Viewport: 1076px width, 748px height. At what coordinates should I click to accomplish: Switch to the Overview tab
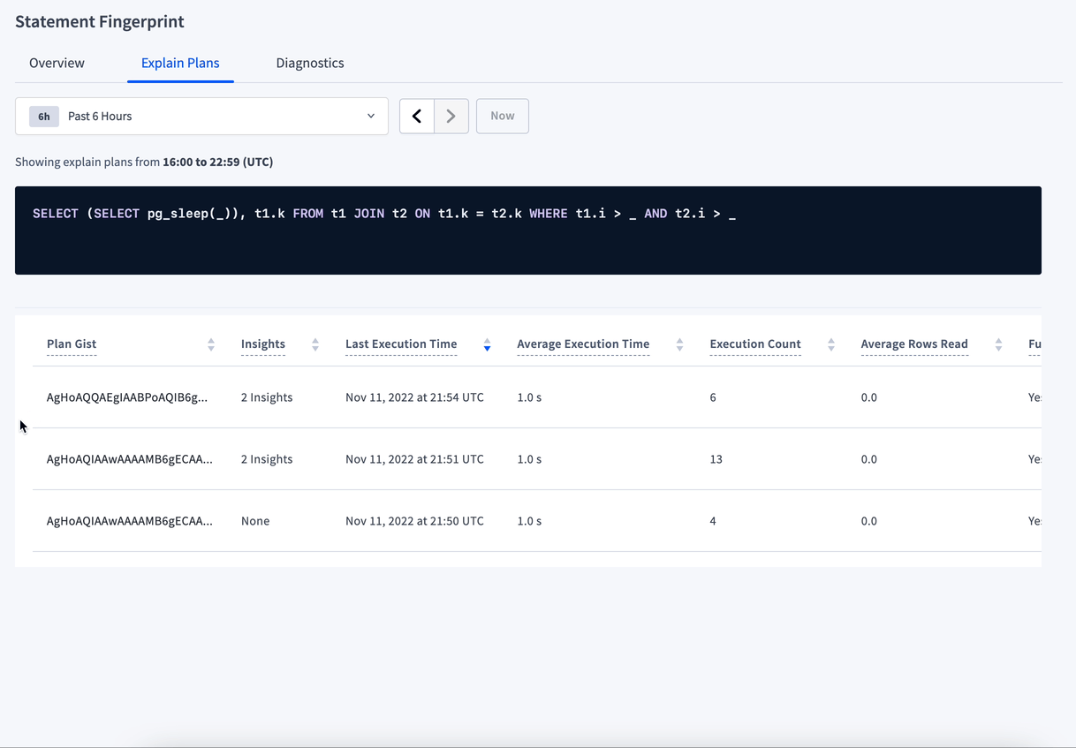pyautogui.click(x=57, y=63)
